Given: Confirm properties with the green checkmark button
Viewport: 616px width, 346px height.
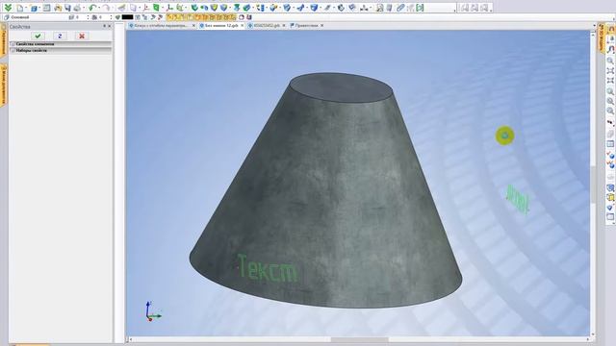Looking at the screenshot, I should (x=38, y=36).
